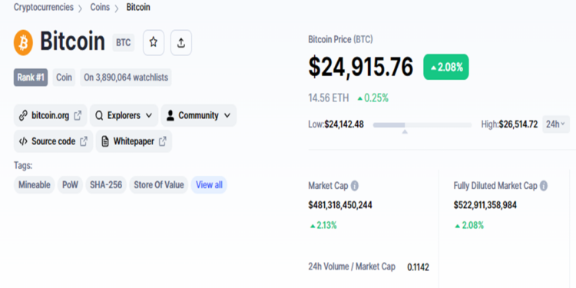Click the green 2.08% price change badge
This screenshot has height=288, width=576.
coord(446,67)
